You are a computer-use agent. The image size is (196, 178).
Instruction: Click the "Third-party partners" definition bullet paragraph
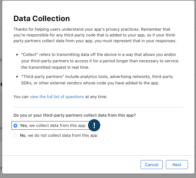coord(97,80)
